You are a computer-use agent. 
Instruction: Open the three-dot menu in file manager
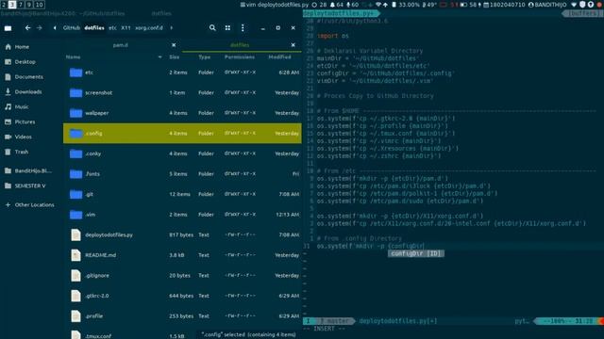pyautogui.click(x=243, y=28)
